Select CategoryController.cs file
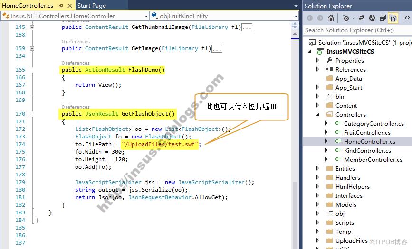The height and width of the screenshot is (249, 412). (374, 124)
